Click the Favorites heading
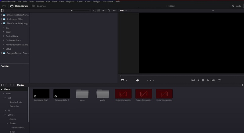Viewport: 244px width, 133px height. tap(5, 66)
